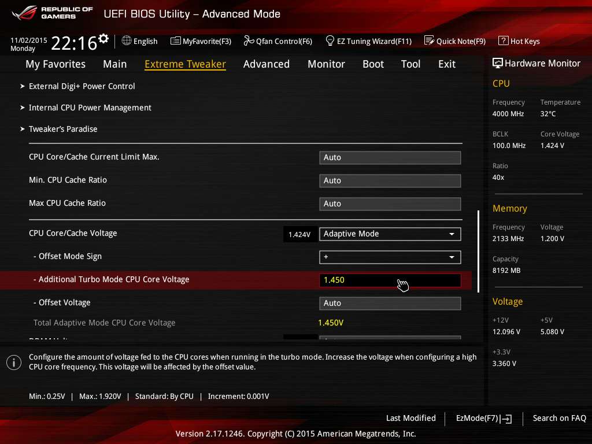Open Qfan Control fan icon
The height and width of the screenshot is (444, 592).
[249, 41]
